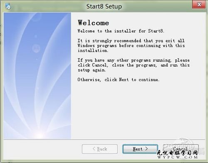Click the Welcome heading text
This screenshot has height=163, width=208.
click(x=93, y=23)
